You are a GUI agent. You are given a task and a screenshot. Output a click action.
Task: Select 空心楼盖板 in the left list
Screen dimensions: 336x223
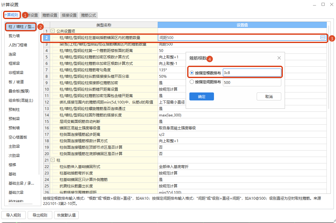click(18, 137)
